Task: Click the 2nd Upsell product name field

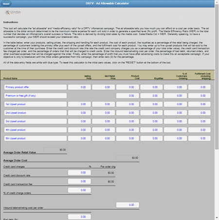Action: [36, 113]
